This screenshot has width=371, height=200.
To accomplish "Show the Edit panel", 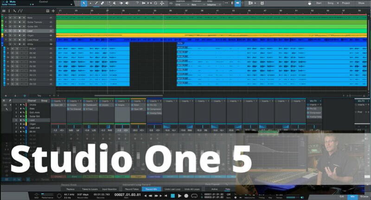I will click(x=341, y=196).
